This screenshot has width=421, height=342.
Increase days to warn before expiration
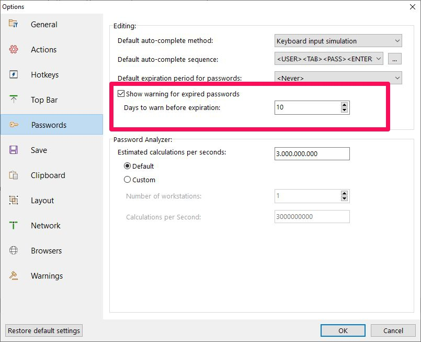[344, 105]
